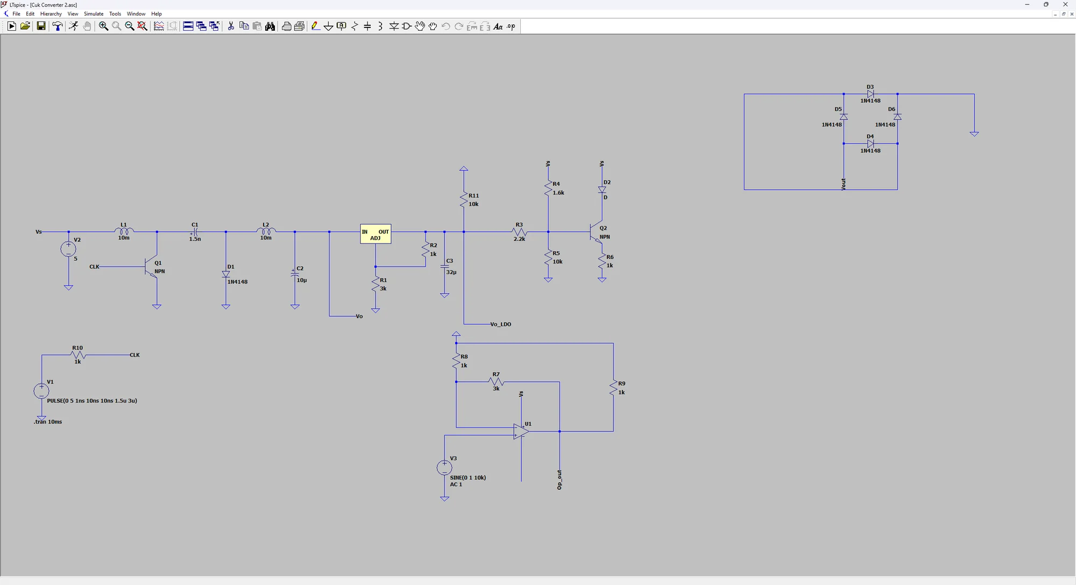Click the 32µ value of capacitor C3
Screen dimensions: 1076x585
(451, 272)
